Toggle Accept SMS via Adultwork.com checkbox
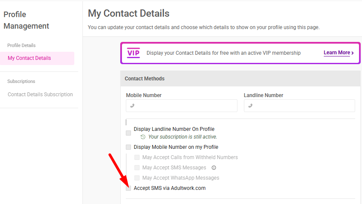This screenshot has width=362, height=204. tap(128, 188)
